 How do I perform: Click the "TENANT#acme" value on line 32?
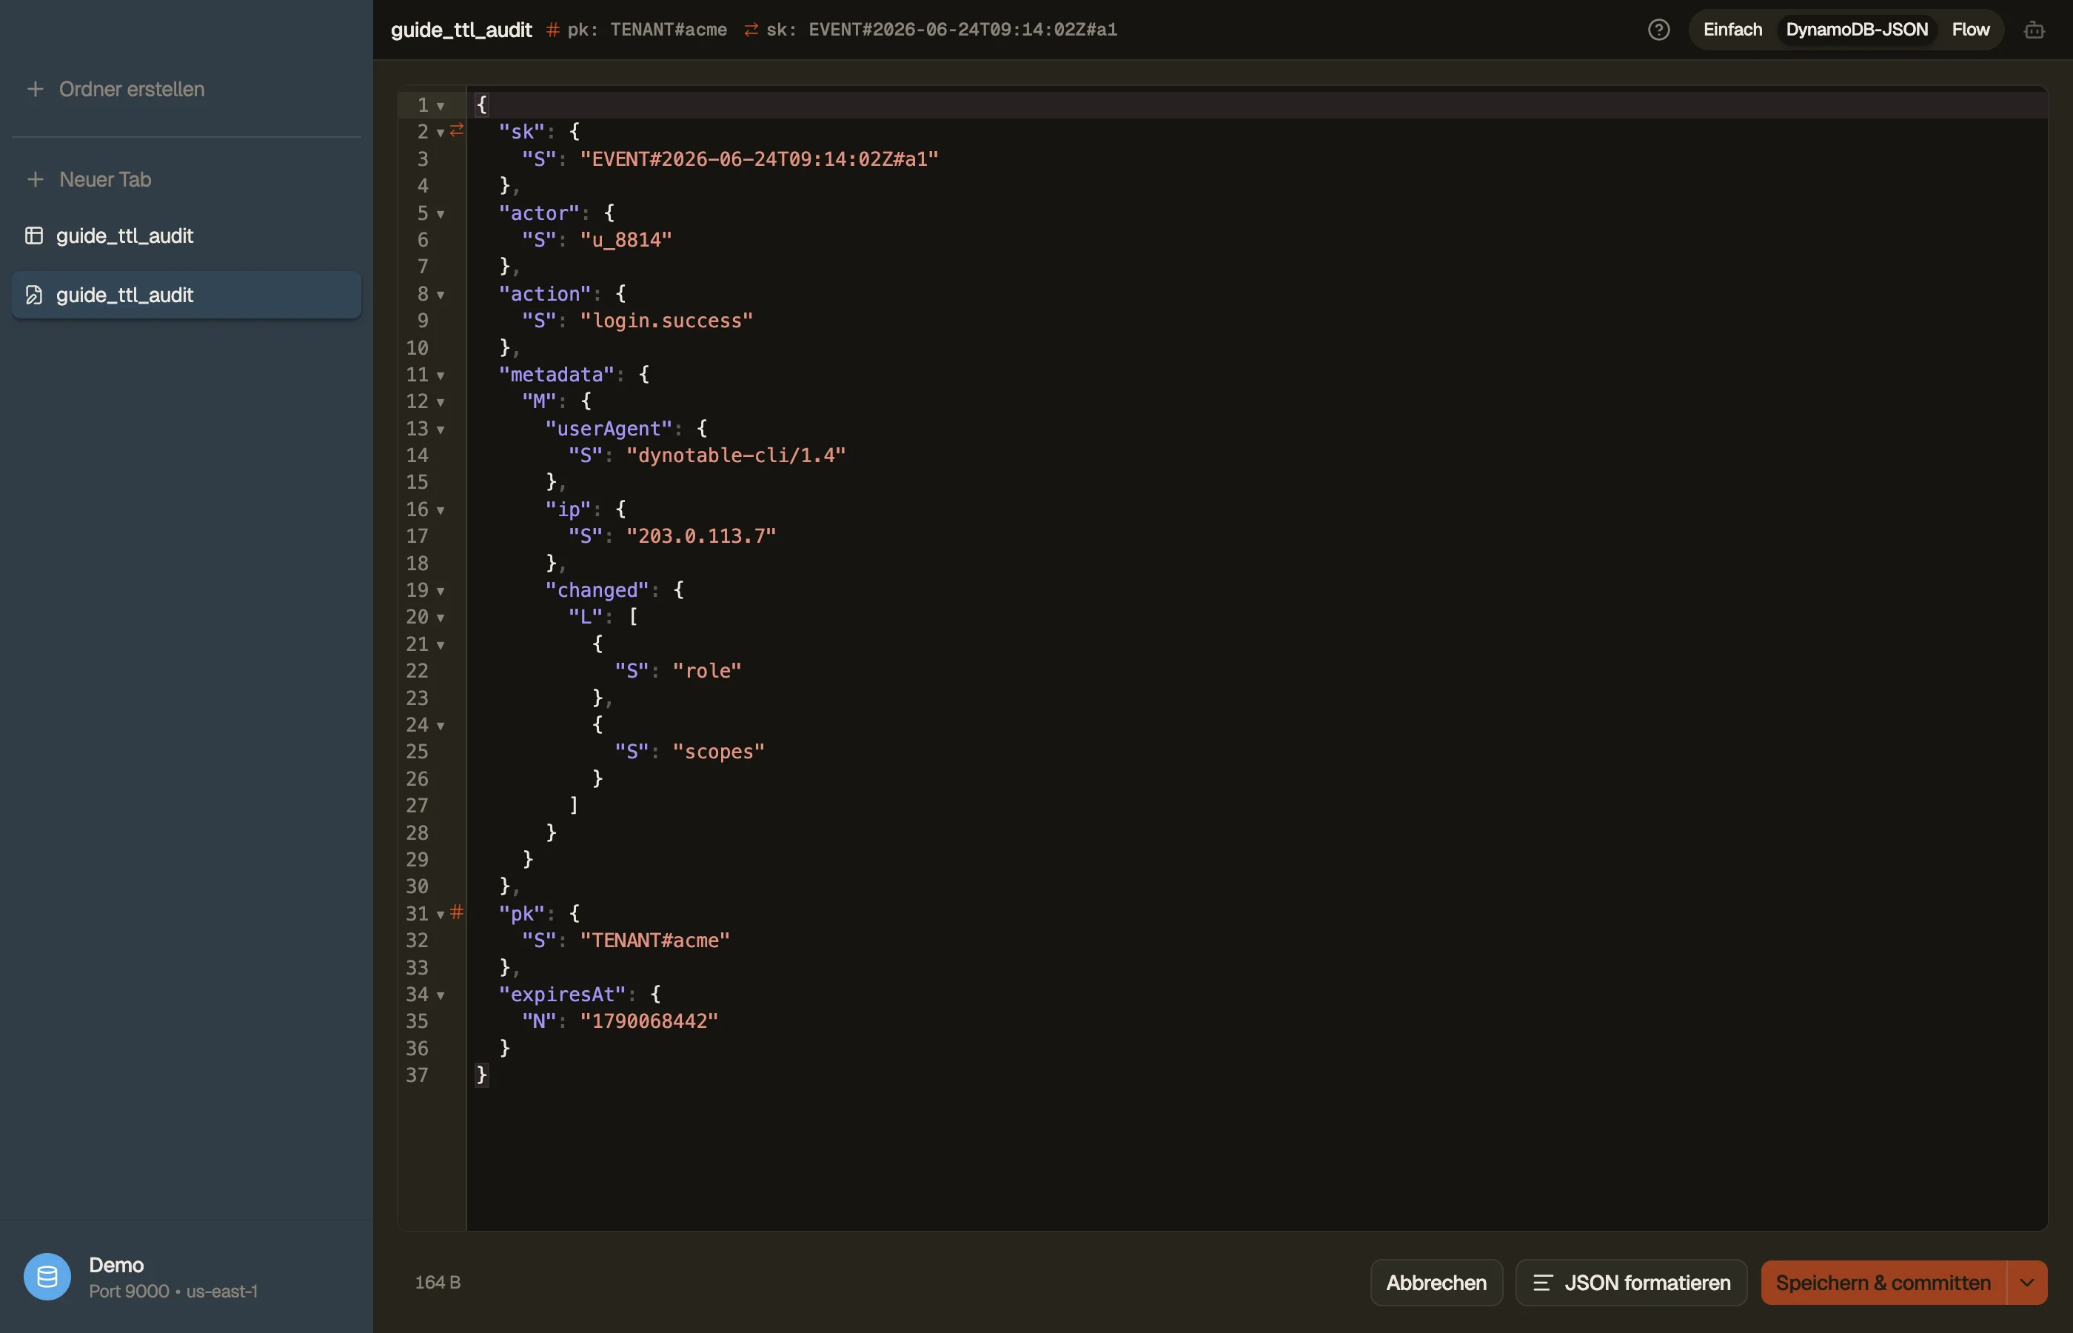click(x=655, y=940)
